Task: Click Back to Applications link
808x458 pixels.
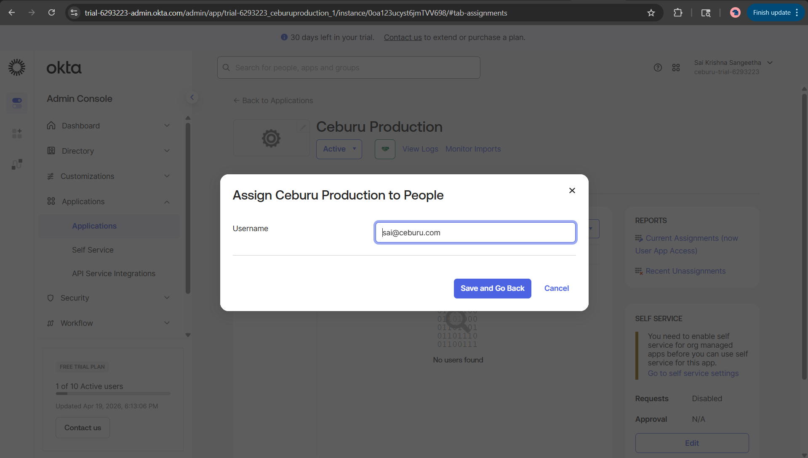Action: 273,101
